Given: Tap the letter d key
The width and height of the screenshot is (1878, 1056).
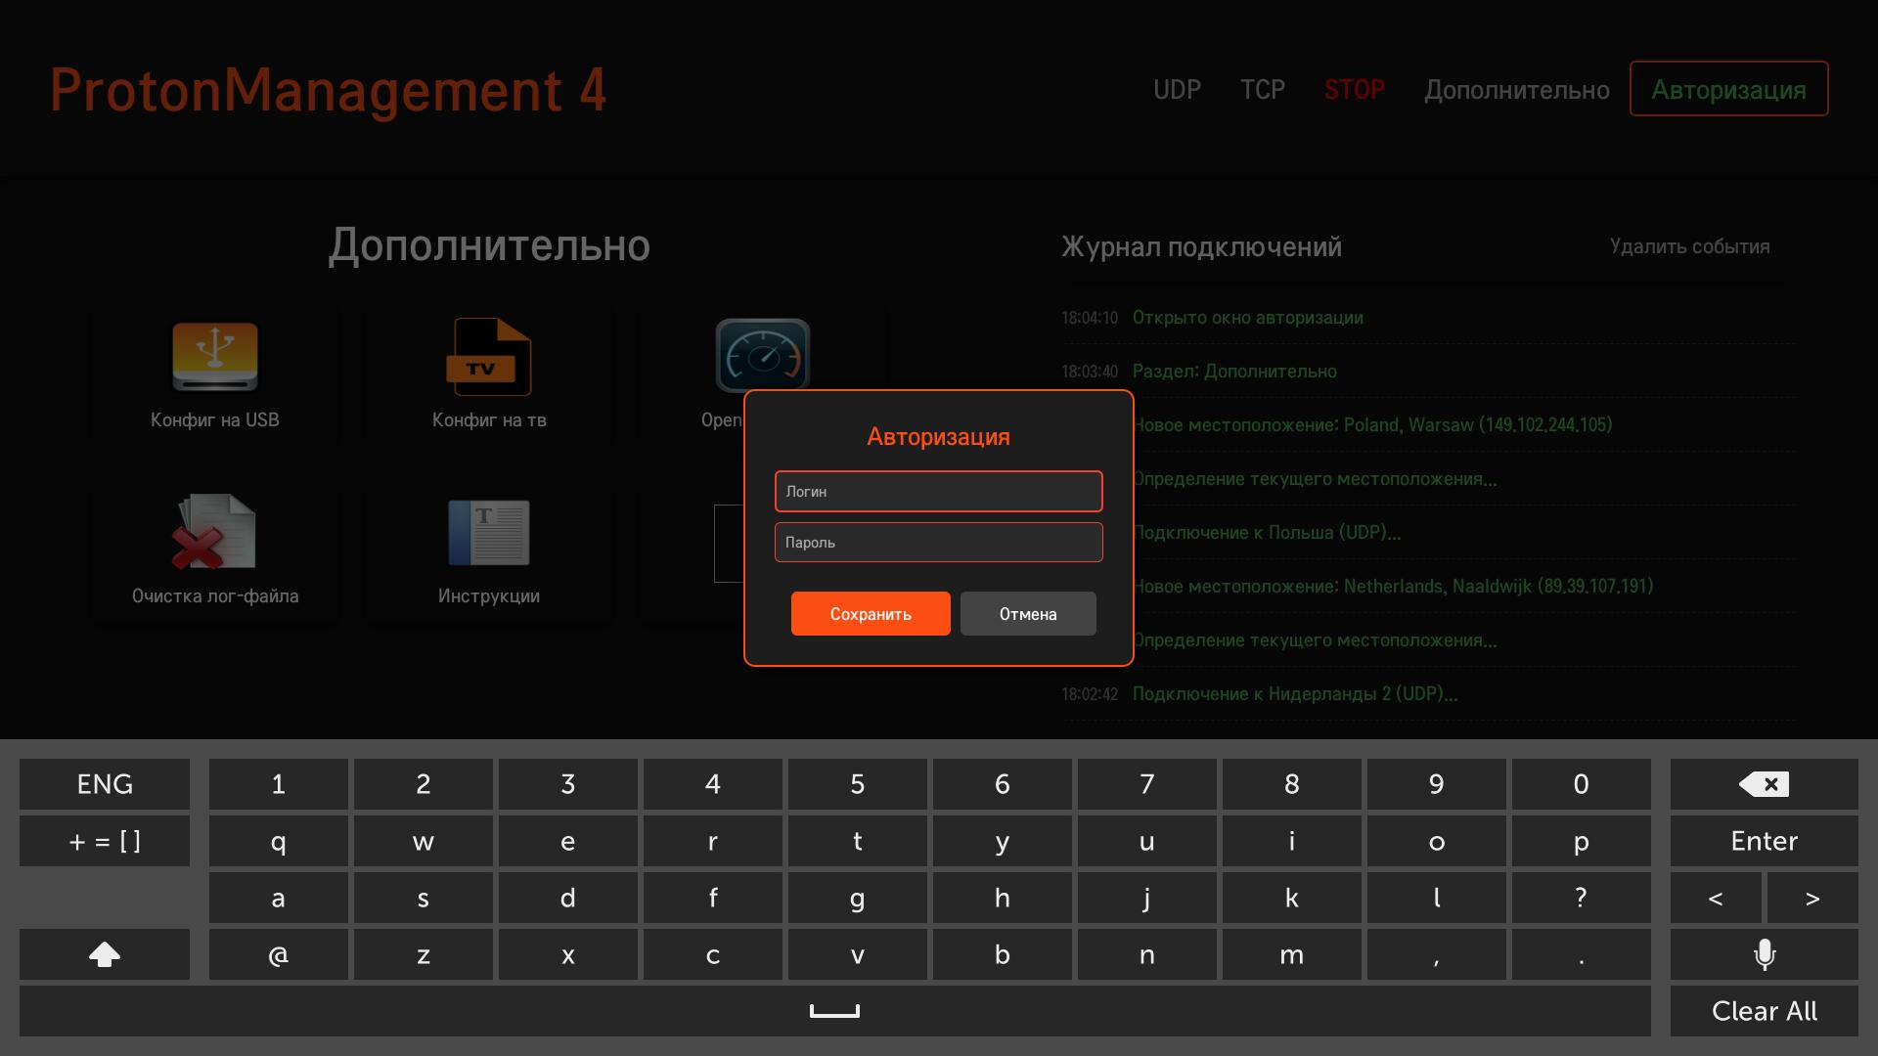Looking at the screenshot, I should (568, 898).
